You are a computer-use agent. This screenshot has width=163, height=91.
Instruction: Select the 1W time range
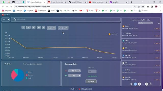(x=28, y=27)
